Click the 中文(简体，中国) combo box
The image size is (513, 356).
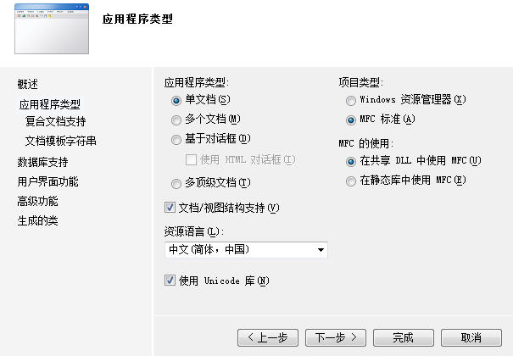pyautogui.click(x=246, y=250)
